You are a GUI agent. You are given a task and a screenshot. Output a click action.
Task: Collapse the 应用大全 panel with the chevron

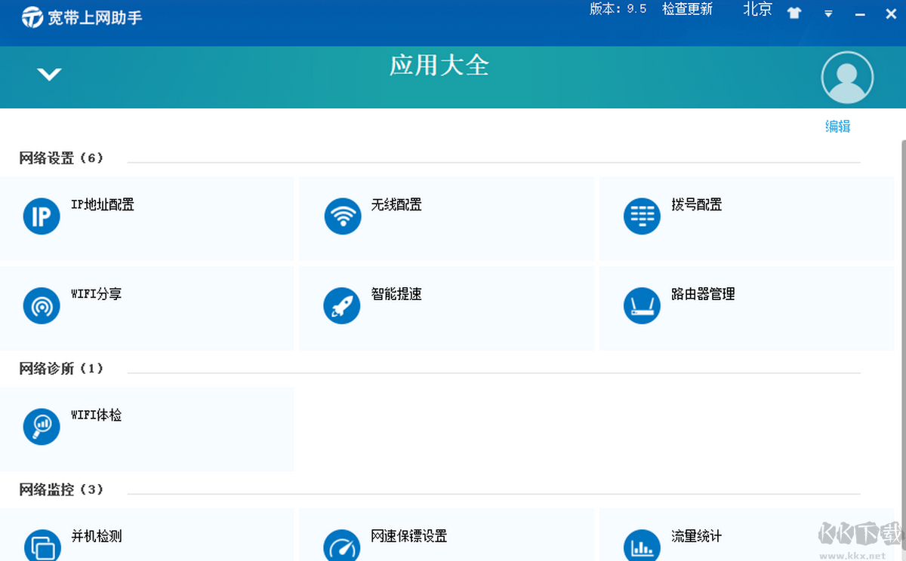point(50,74)
